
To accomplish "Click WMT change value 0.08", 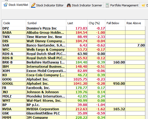I will tap(96, 100).
